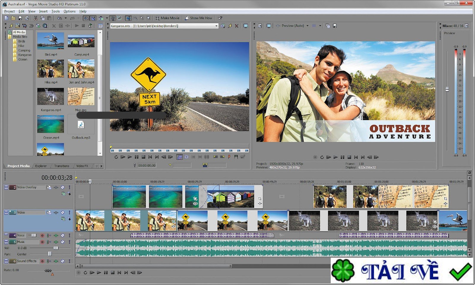Click the Undo arrow icon
The width and height of the screenshot is (475, 285).
[x=60, y=18]
